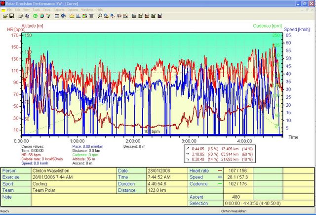Click the first bar chart toolbar icon
The image size is (316, 215).
point(134,16)
